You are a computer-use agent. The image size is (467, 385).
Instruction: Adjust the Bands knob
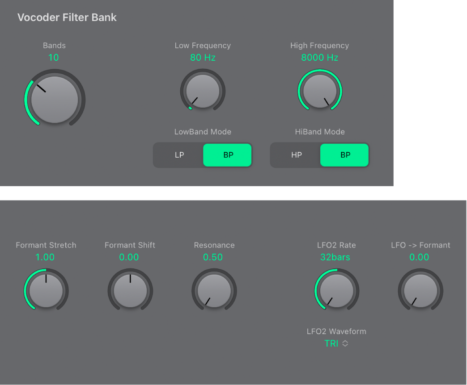tap(54, 98)
